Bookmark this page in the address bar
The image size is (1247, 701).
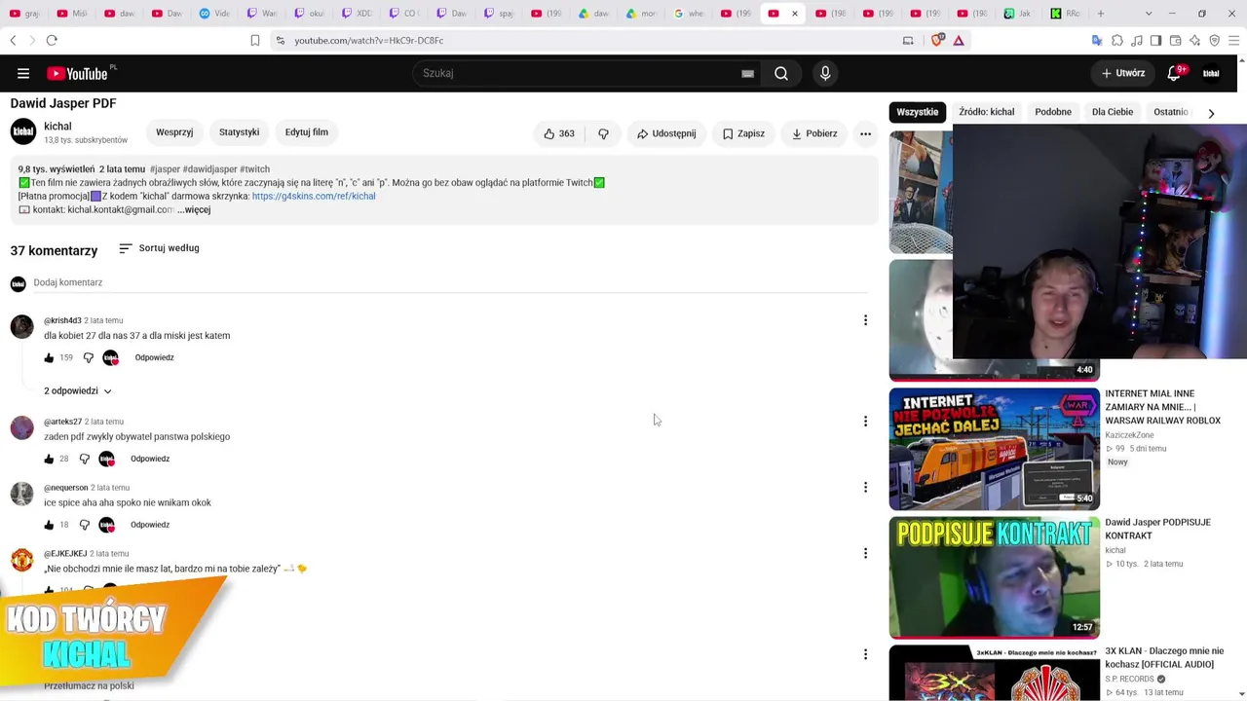[255, 40]
